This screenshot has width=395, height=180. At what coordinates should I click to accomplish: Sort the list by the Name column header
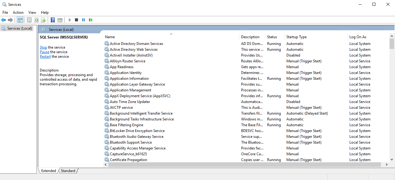pyautogui.click(x=110, y=37)
